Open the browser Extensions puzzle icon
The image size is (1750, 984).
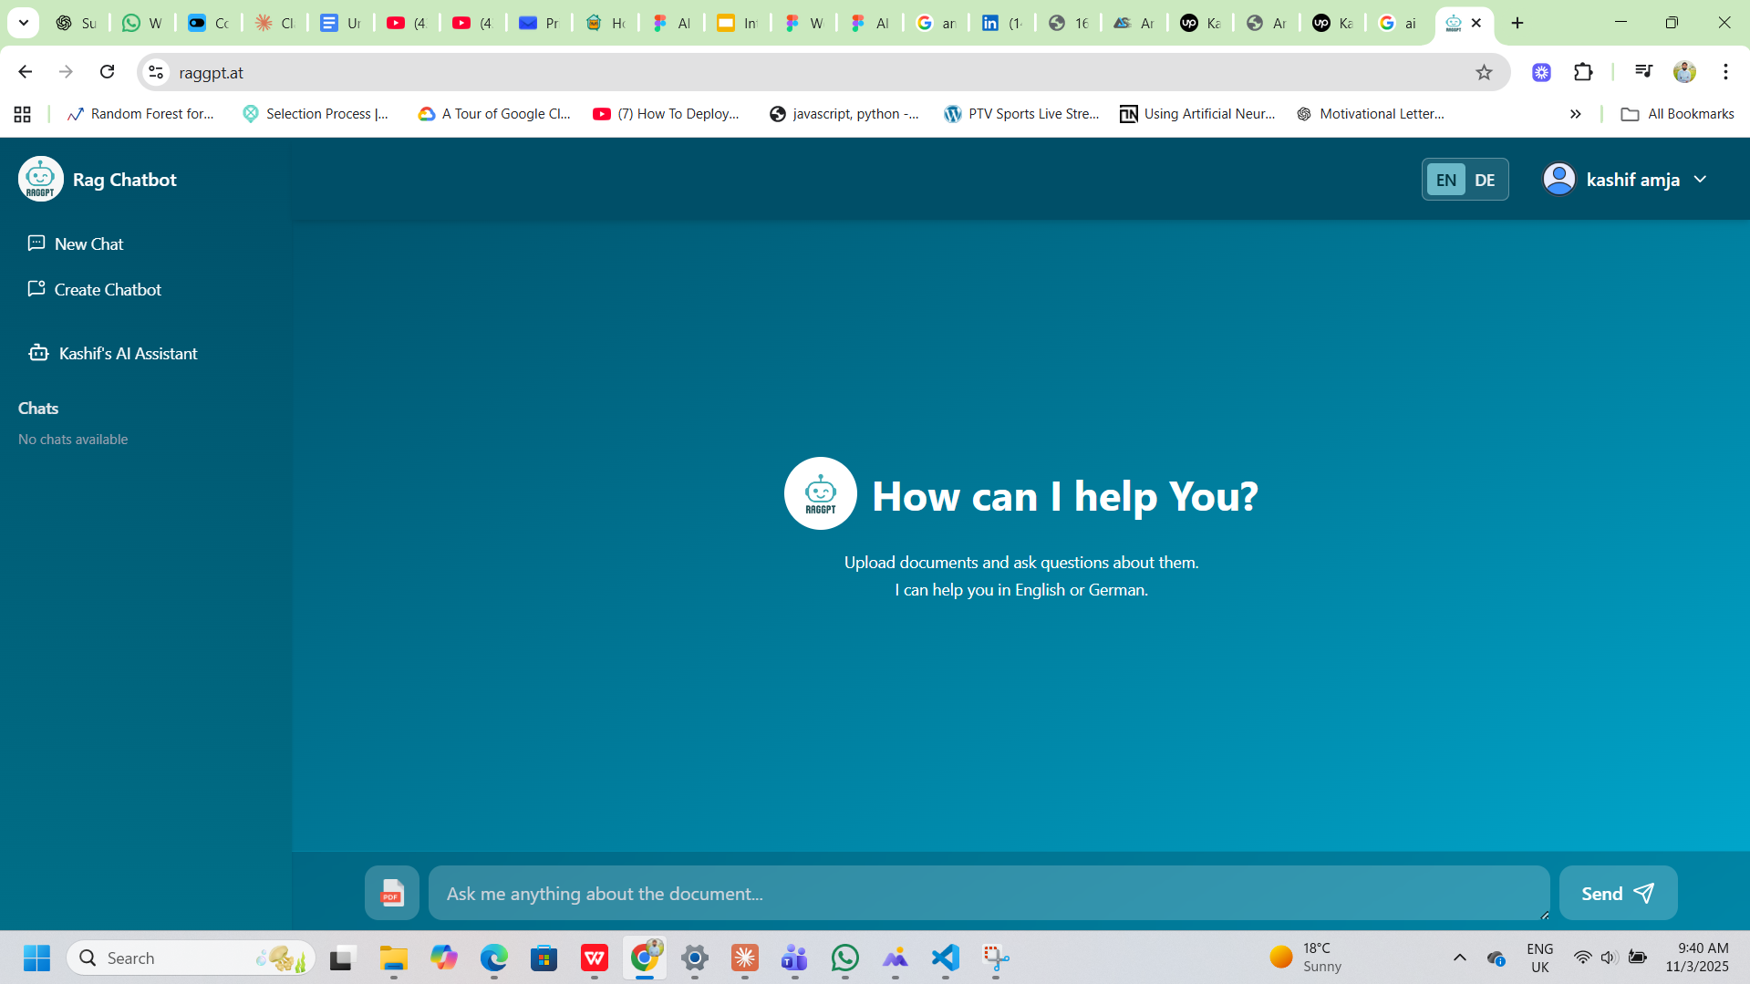(x=1583, y=73)
